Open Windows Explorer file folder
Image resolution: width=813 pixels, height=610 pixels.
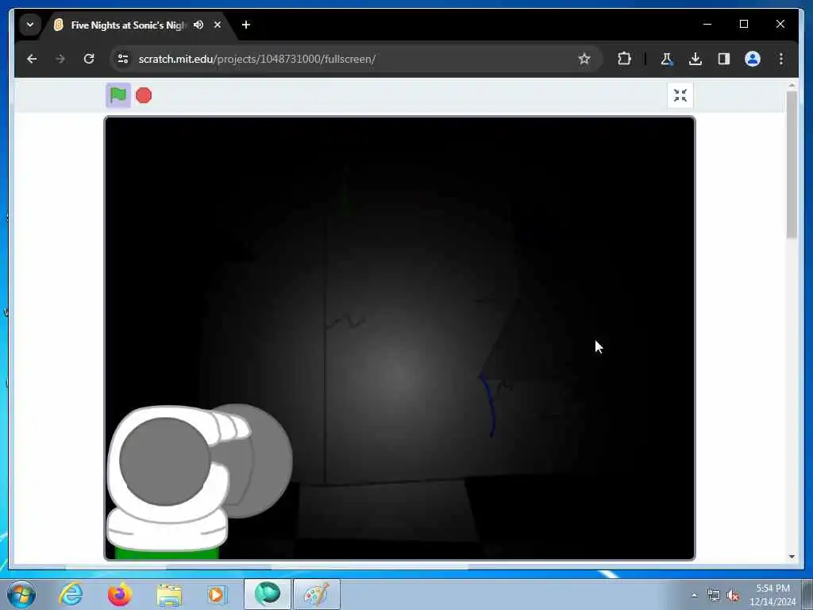click(169, 594)
